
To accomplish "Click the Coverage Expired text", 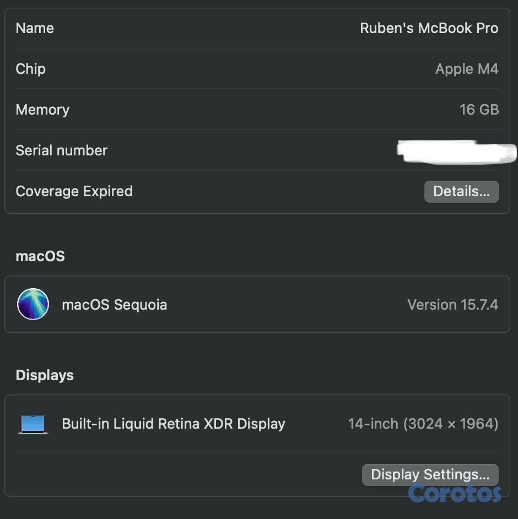I will pos(74,191).
